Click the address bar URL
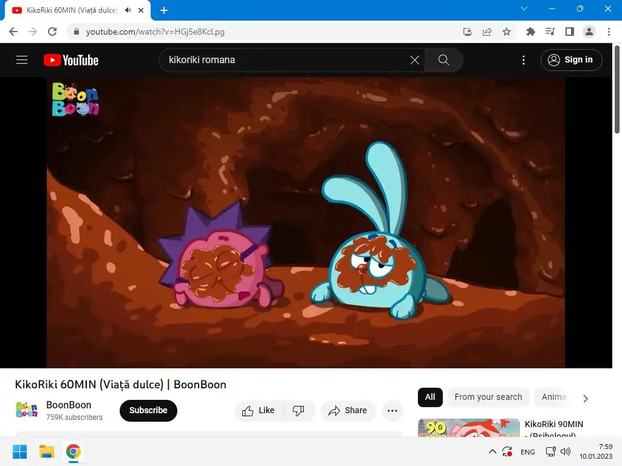Screen dimensions: 622x466 [155, 32]
